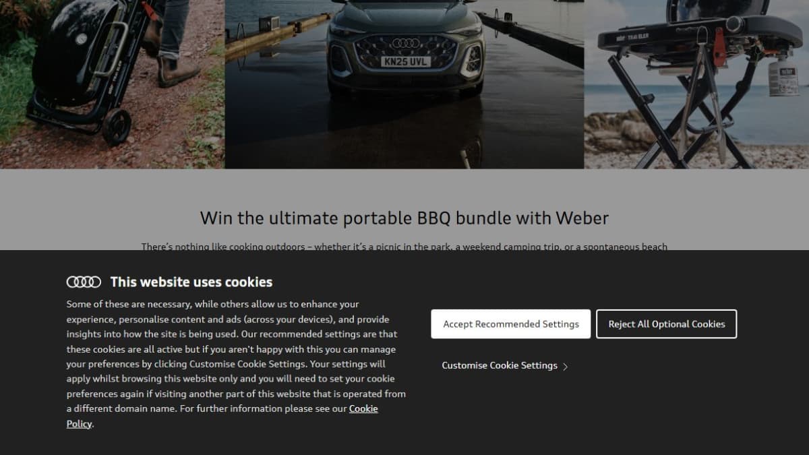
Task: Click the car's right headlight in the photo
Action: click(x=473, y=58)
